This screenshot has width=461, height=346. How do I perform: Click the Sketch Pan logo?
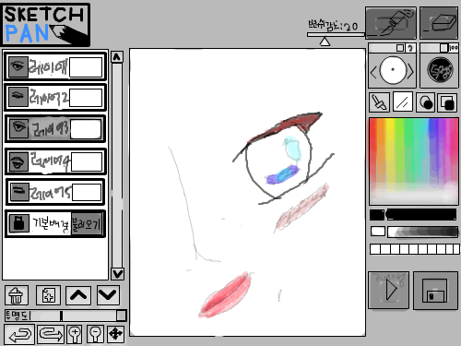[x=46, y=25]
